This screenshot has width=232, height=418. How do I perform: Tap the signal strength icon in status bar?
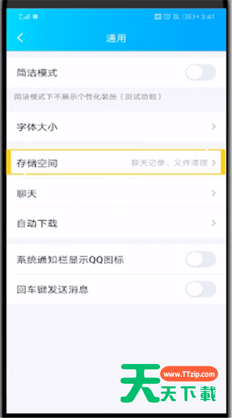click(24, 16)
